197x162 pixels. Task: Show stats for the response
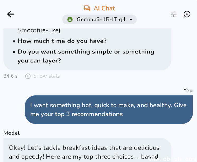[46, 76]
